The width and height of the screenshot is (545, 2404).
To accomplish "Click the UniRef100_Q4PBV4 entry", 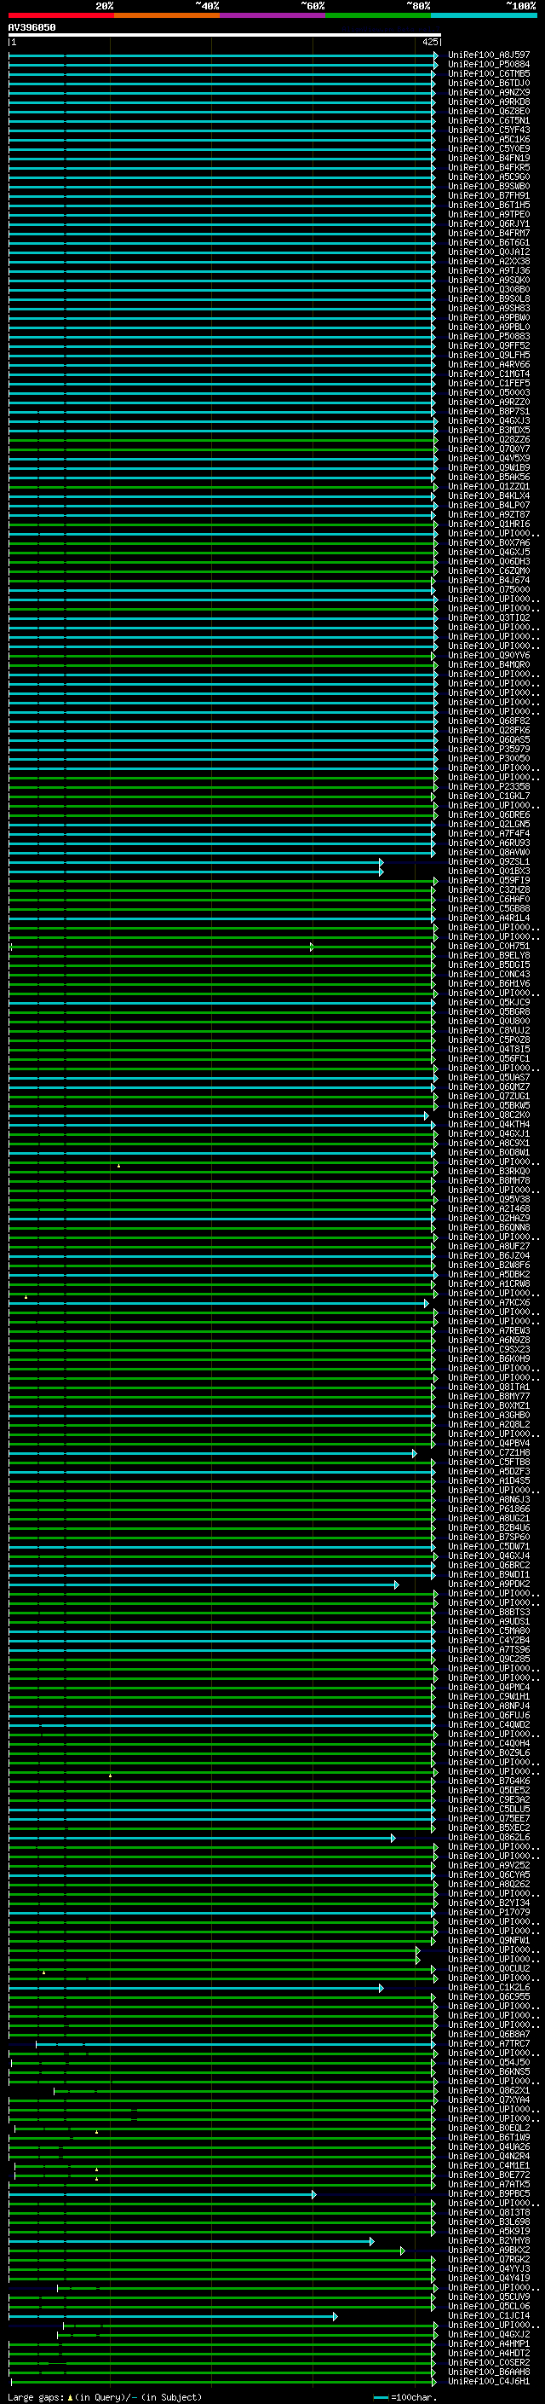I will tap(489, 1443).
